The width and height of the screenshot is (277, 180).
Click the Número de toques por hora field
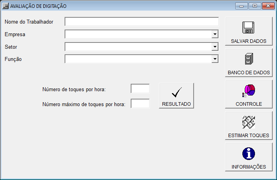pos(140,89)
